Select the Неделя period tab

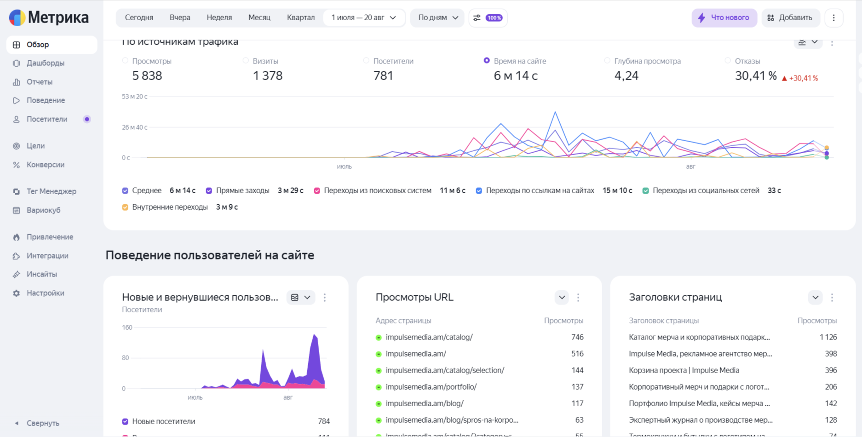click(219, 17)
